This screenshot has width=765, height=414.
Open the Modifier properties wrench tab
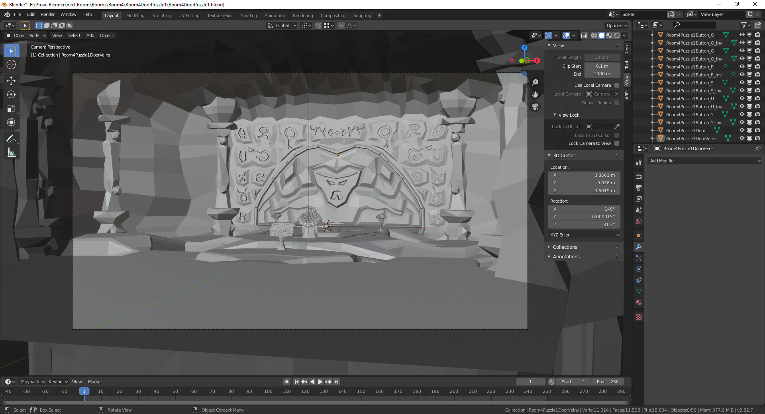tap(639, 247)
